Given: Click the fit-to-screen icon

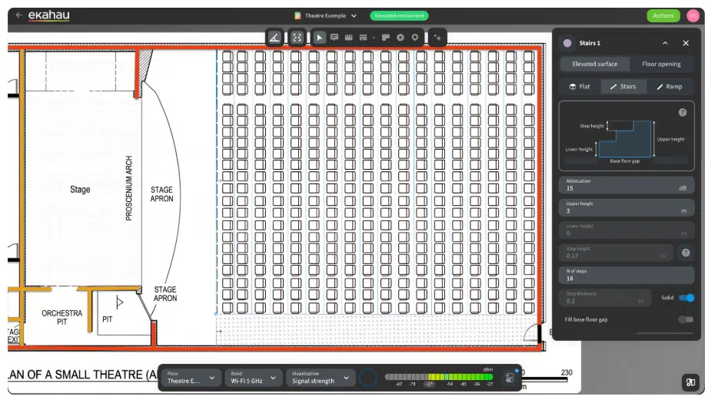Looking at the screenshot, I should coord(297,38).
